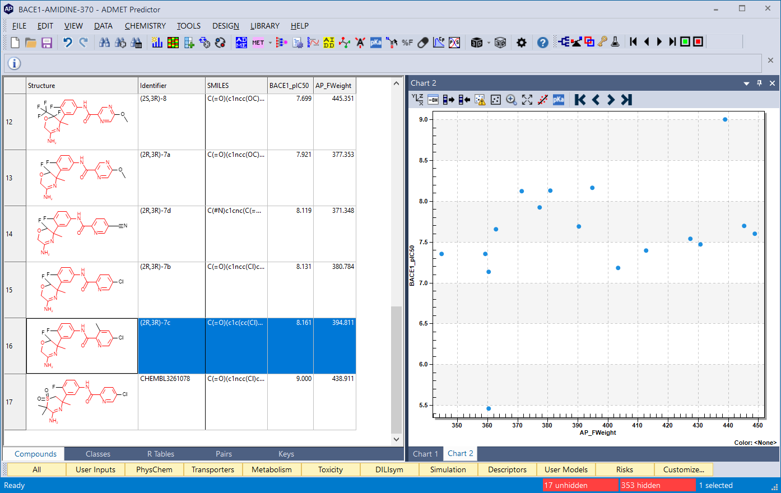The width and height of the screenshot is (781, 493).
Task: Click the pKa icon in main toolbar
Action: coord(376,43)
